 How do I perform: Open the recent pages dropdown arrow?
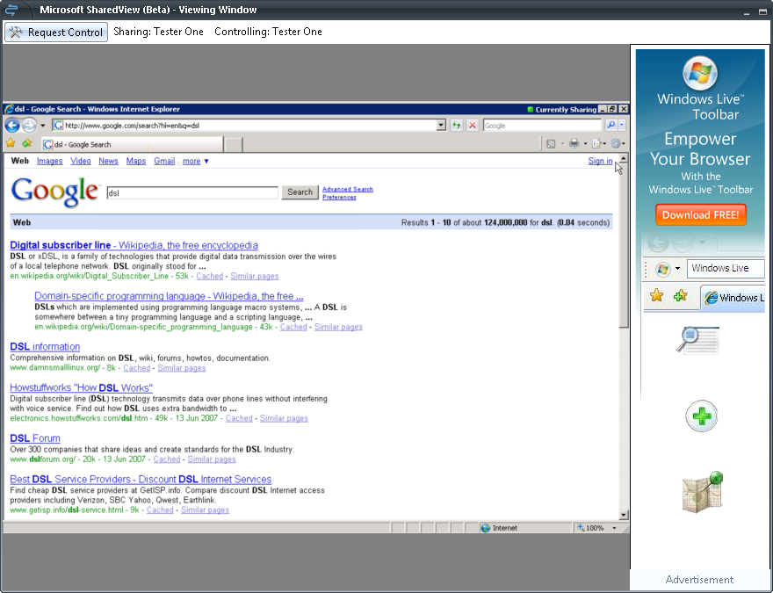pos(43,126)
